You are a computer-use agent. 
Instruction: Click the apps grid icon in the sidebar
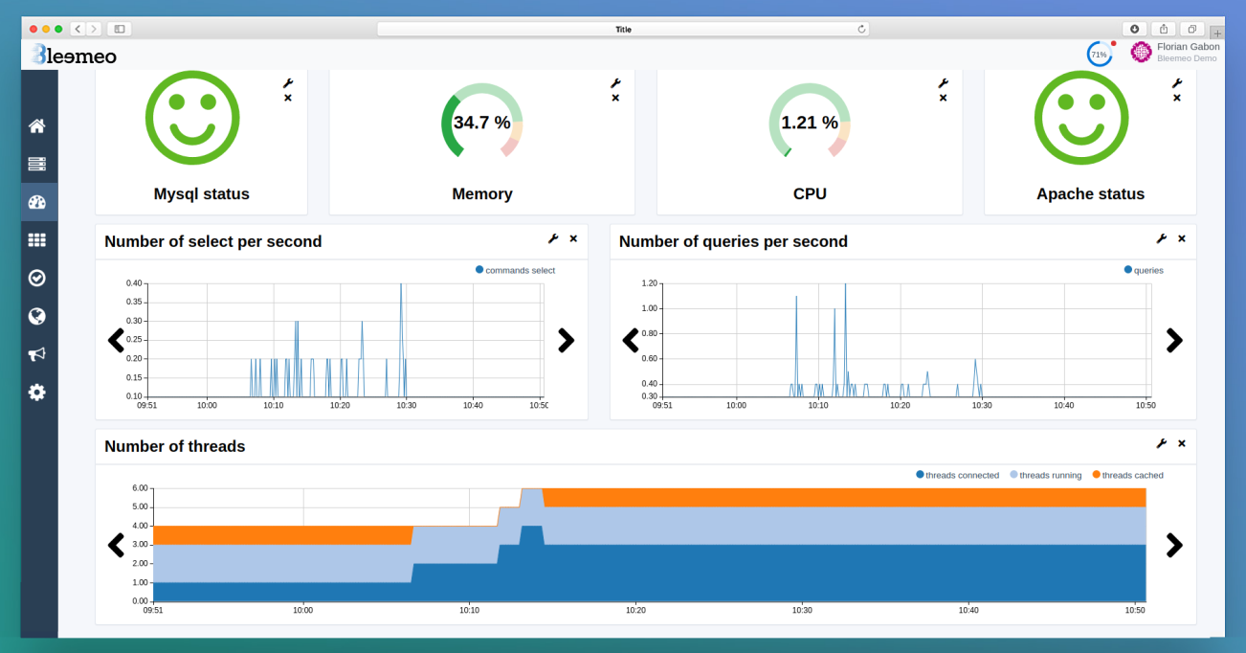pyautogui.click(x=37, y=239)
